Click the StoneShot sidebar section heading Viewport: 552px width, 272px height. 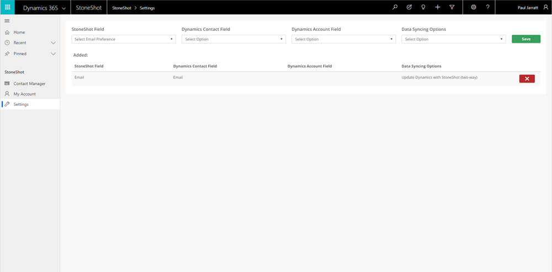point(14,72)
